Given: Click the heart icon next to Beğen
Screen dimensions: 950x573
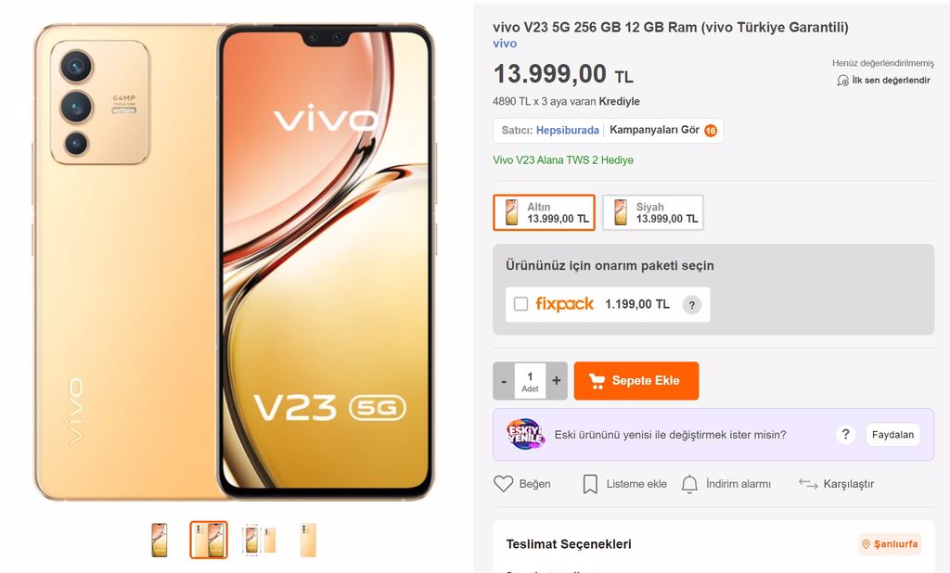Looking at the screenshot, I should pos(503,483).
